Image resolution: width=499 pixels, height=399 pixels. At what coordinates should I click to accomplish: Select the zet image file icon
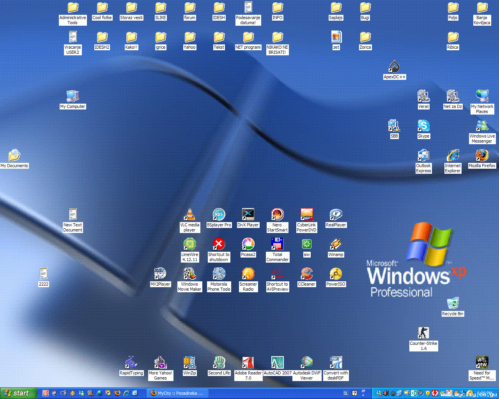click(x=336, y=37)
